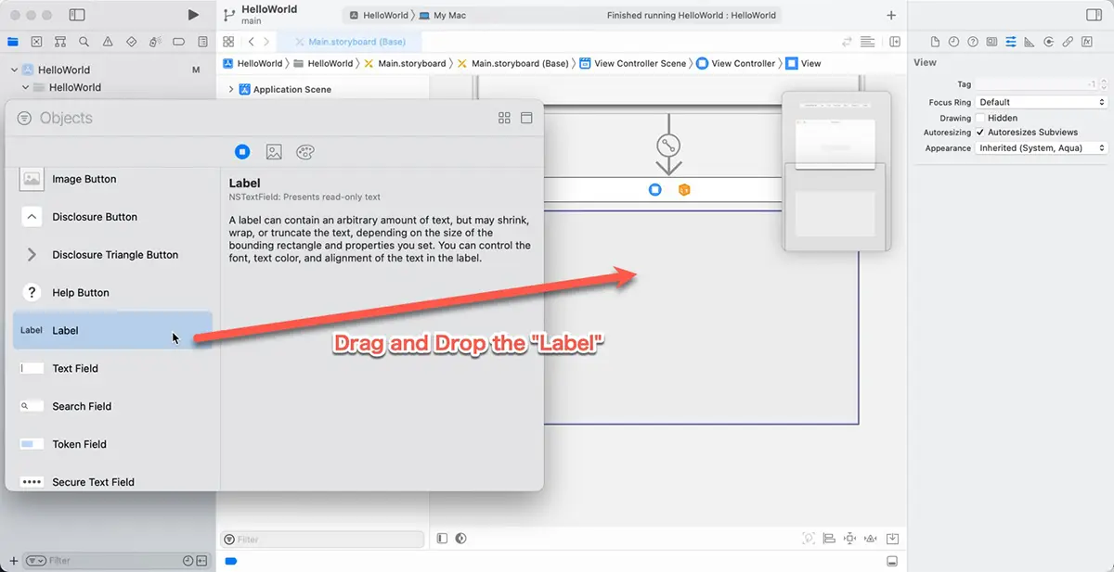Open the Quick Help inspector

click(x=973, y=42)
